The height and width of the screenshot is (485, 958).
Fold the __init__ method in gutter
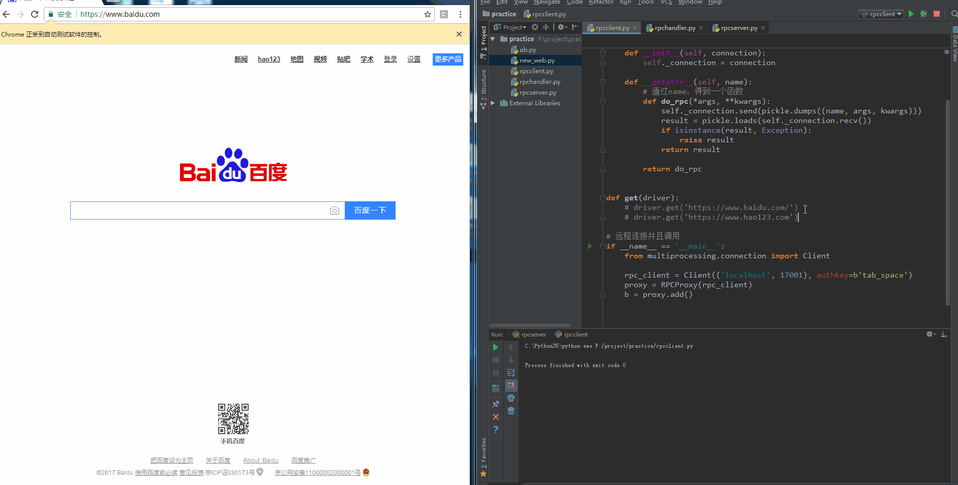click(x=603, y=53)
